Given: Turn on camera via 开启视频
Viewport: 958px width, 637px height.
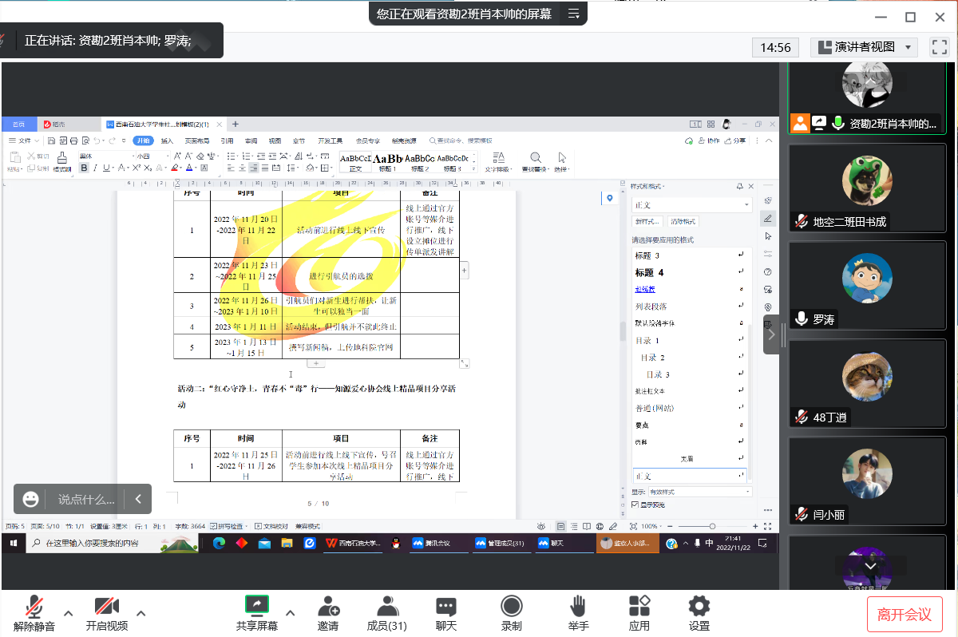Looking at the screenshot, I should 106,606.
